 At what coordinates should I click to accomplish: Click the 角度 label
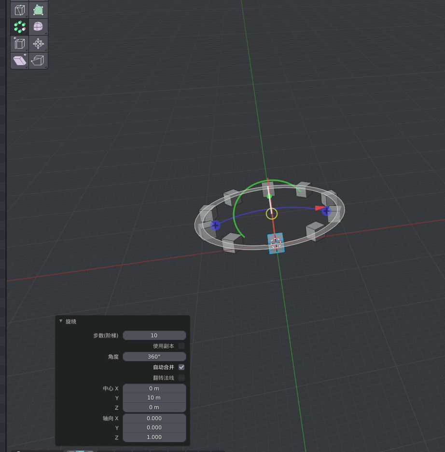coord(113,357)
